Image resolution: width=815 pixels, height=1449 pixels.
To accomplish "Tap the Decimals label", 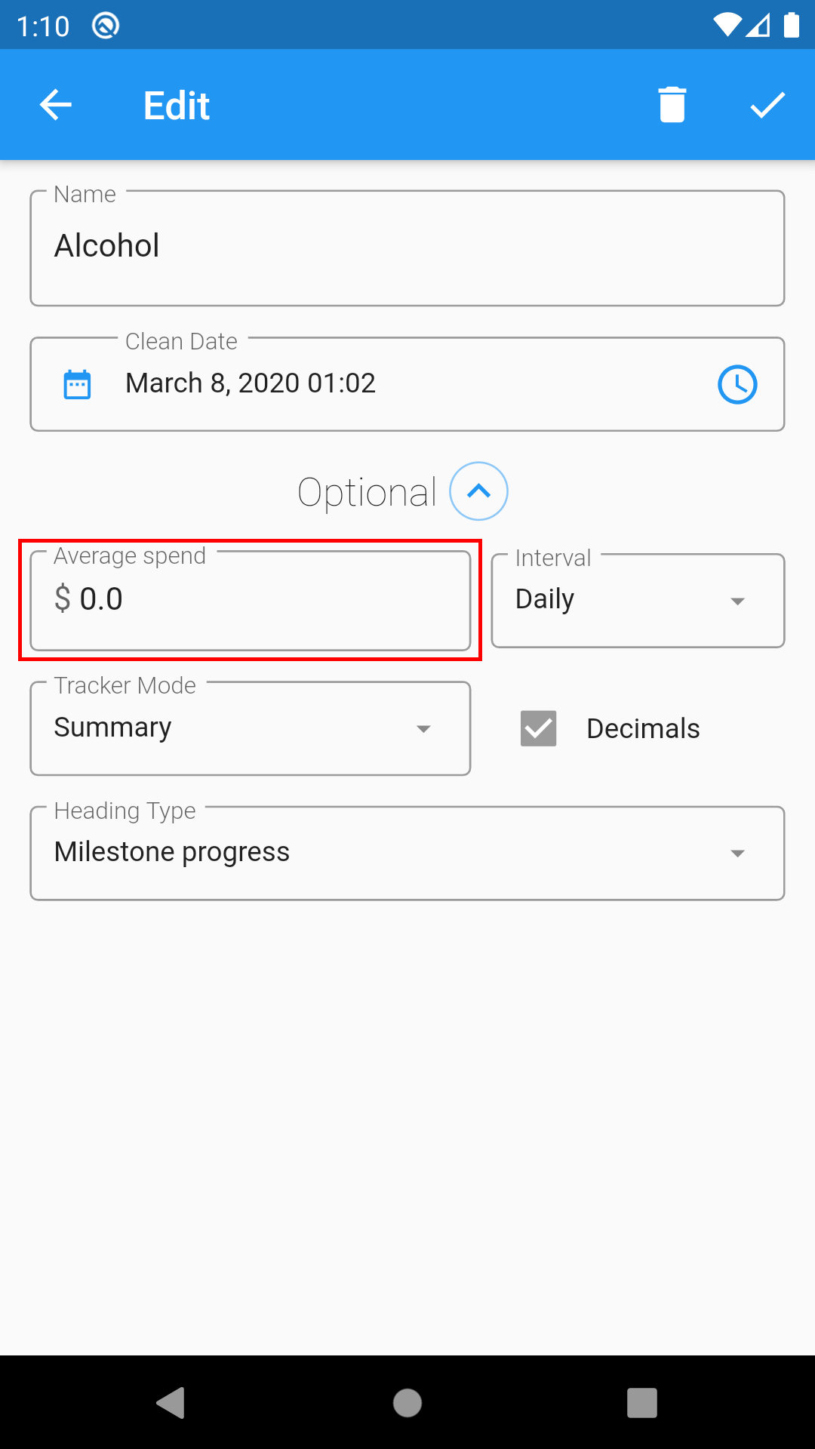I will click(x=643, y=728).
